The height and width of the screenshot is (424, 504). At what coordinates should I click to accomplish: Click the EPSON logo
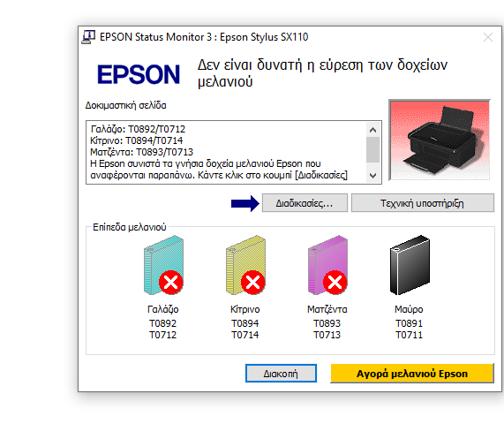tap(139, 74)
